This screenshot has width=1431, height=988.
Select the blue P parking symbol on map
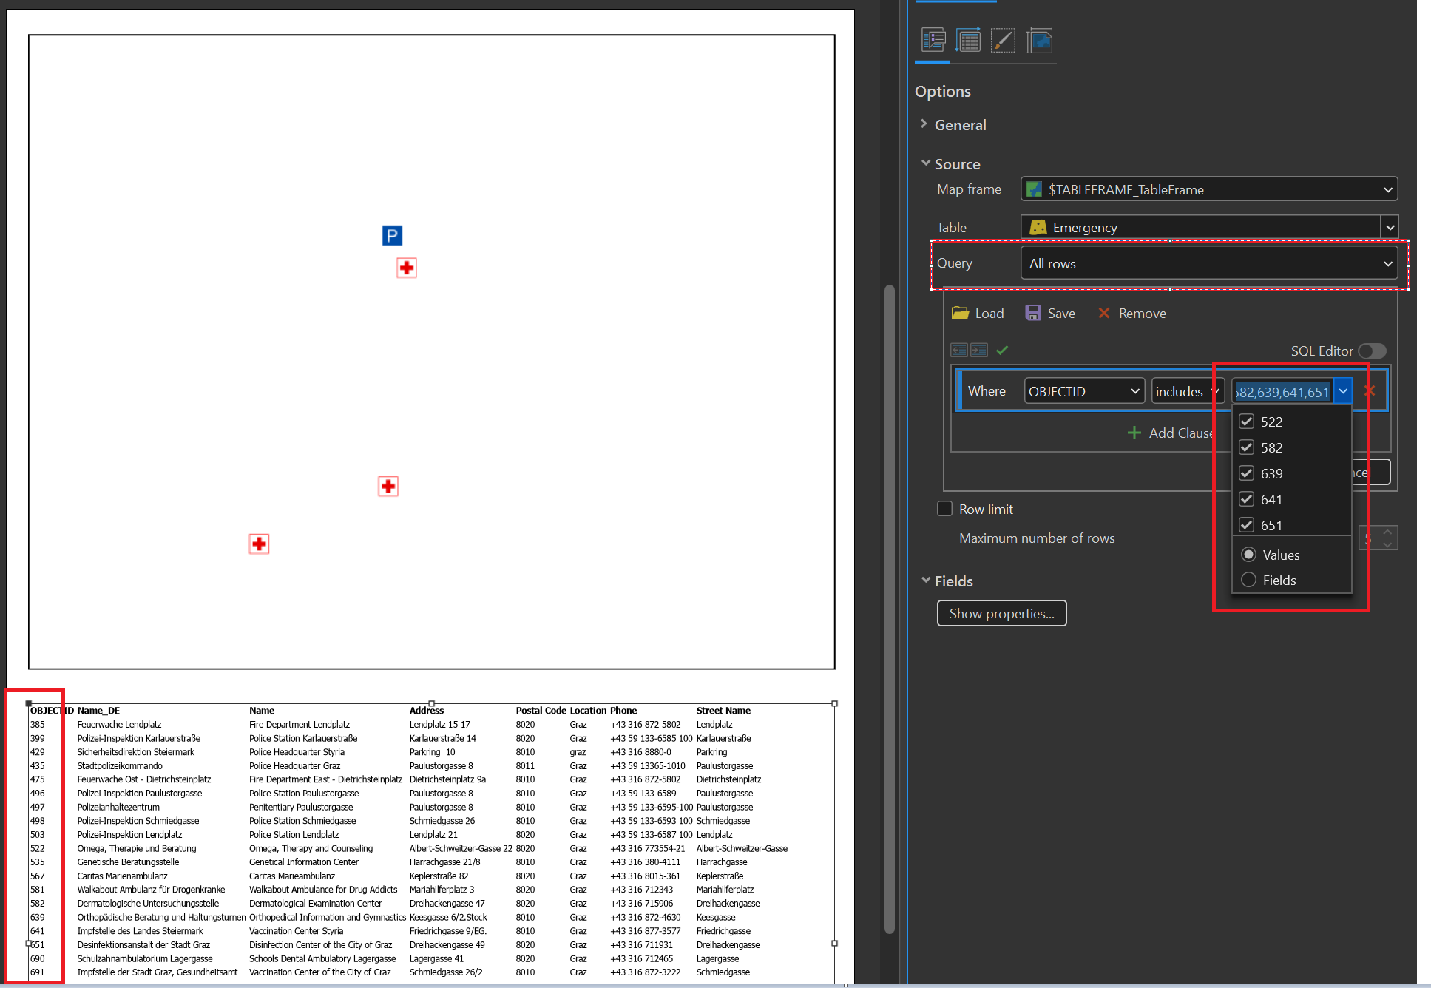point(392,235)
